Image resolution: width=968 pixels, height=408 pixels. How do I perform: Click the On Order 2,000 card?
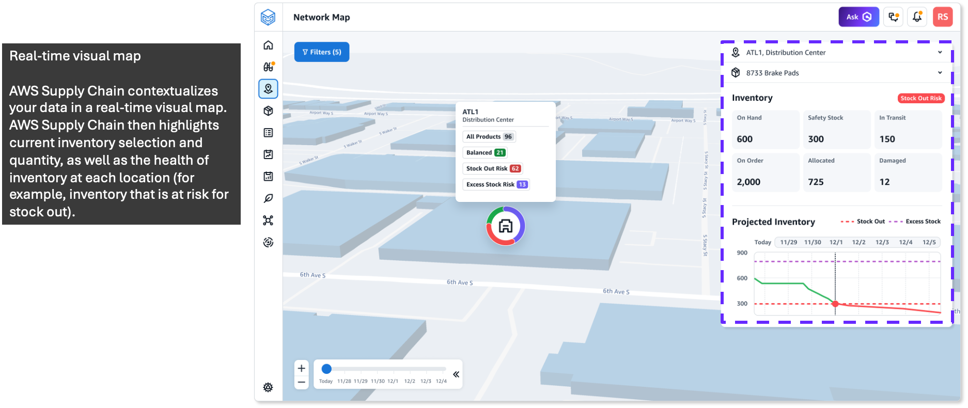point(766,172)
